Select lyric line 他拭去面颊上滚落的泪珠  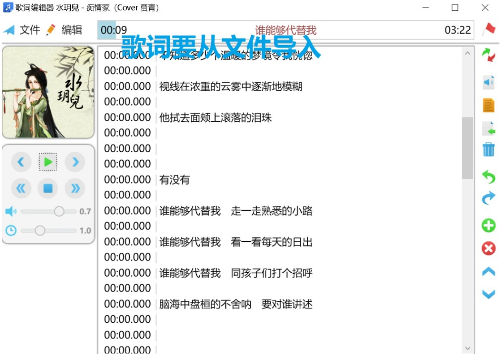(x=215, y=118)
